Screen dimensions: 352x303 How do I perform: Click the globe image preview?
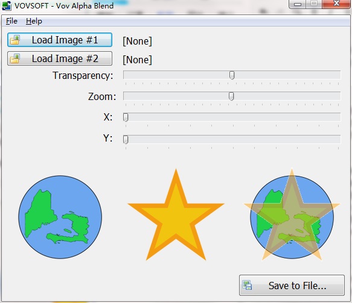60,217
